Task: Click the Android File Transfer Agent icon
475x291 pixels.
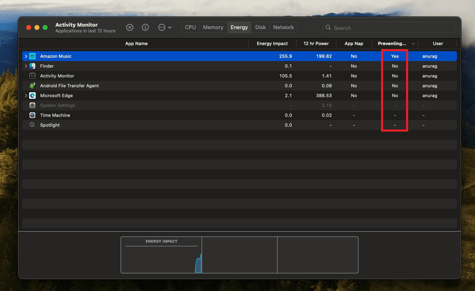Action: pos(32,86)
